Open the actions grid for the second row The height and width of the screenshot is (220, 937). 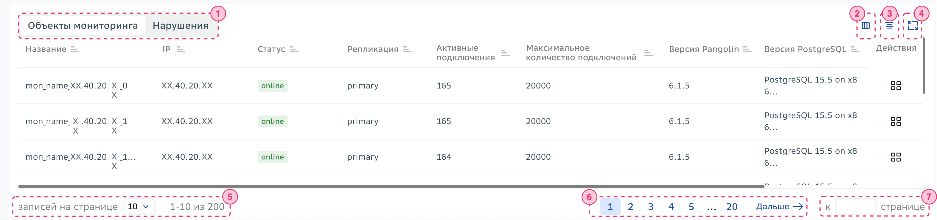pos(896,121)
